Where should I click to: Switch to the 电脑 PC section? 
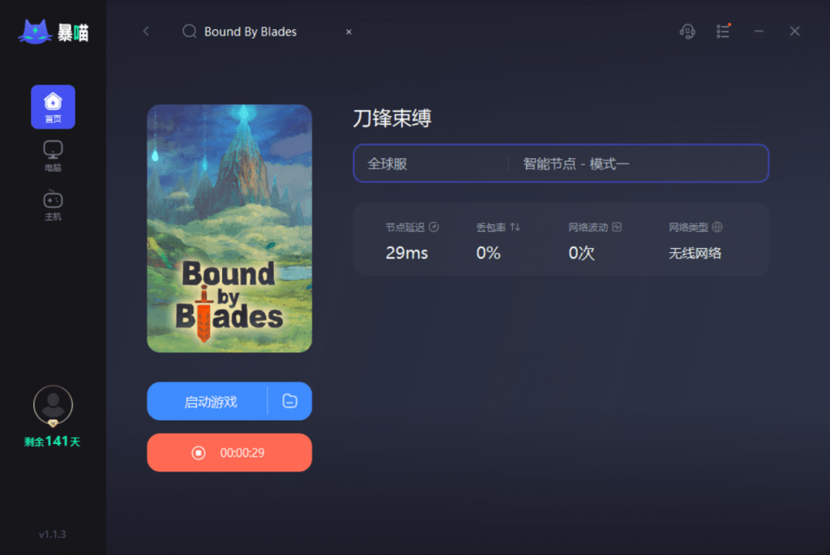coord(53,156)
